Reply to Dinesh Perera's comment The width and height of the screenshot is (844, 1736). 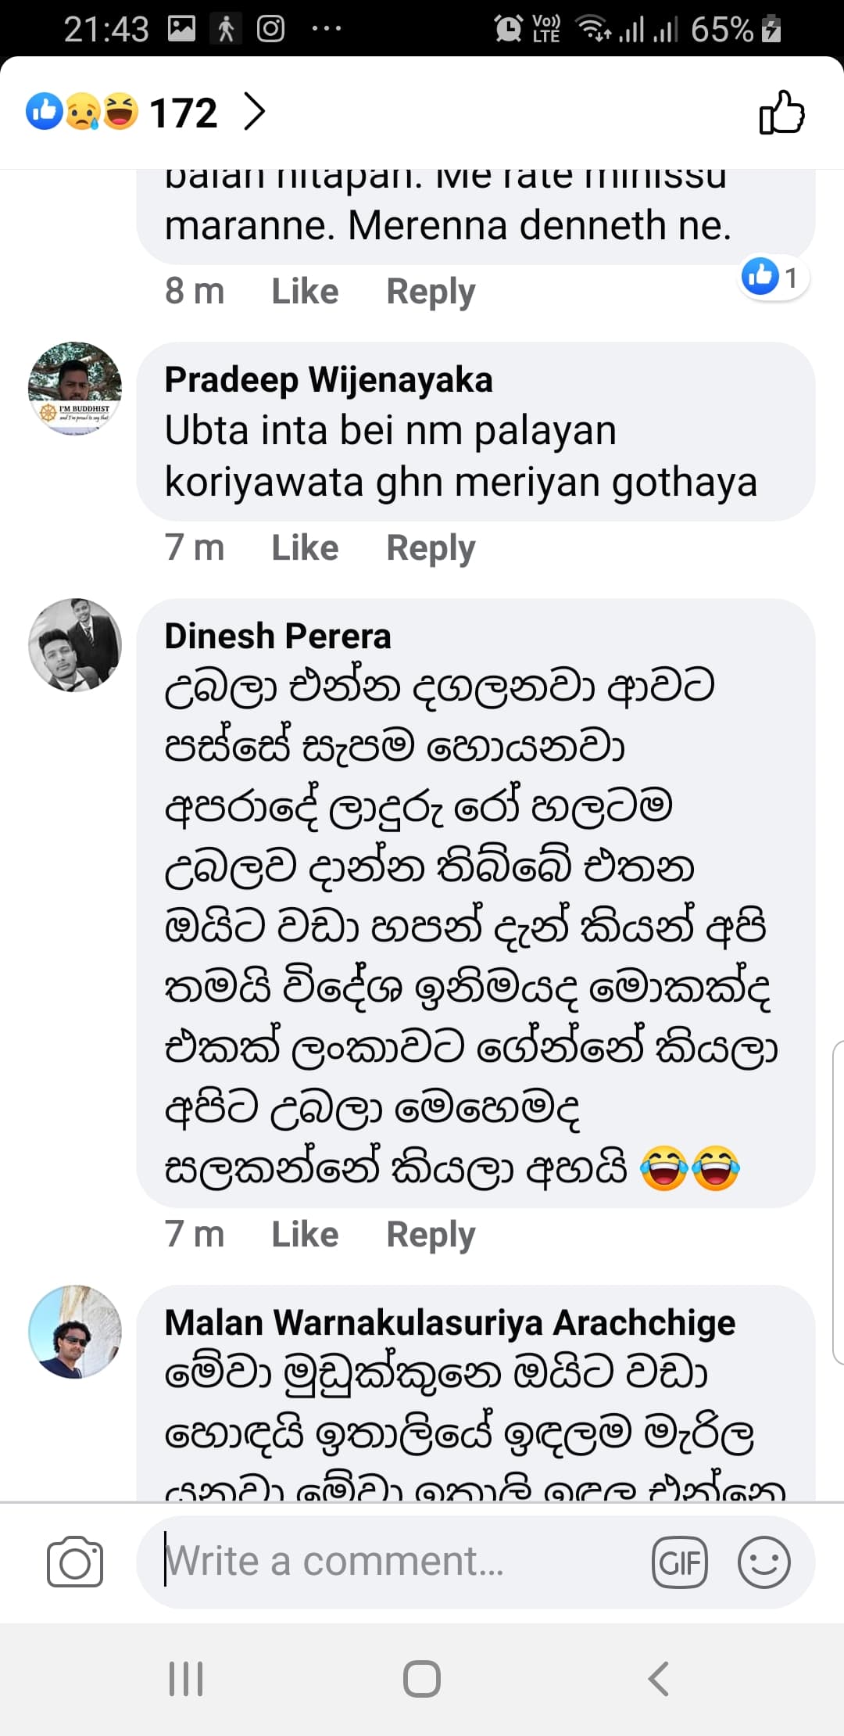coord(431,1234)
